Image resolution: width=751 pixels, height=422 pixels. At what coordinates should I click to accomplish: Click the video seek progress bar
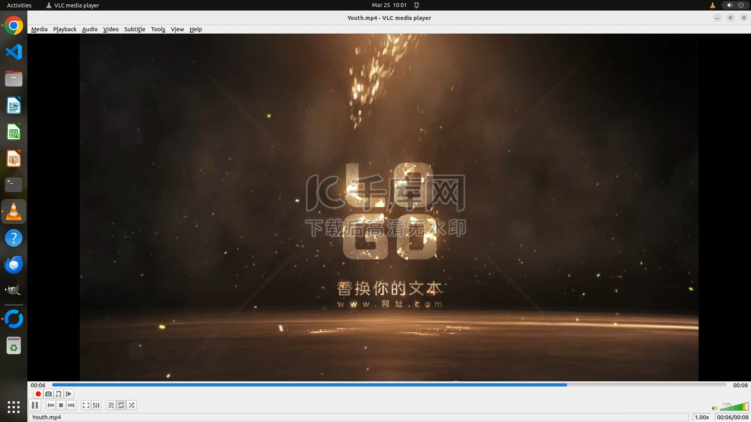coord(389,385)
